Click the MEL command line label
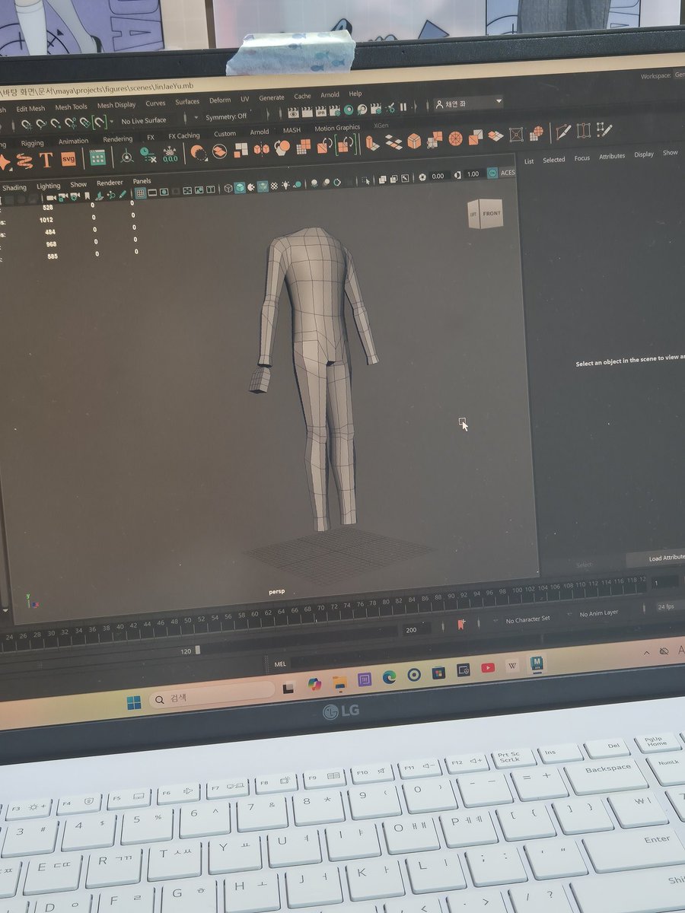Image resolution: width=685 pixels, height=913 pixels. (x=280, y=664)
